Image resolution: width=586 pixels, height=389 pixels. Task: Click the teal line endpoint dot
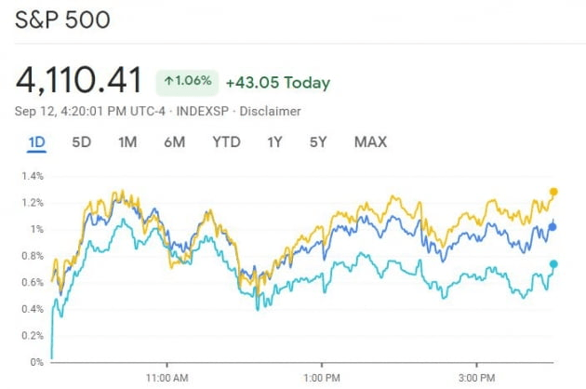[x=553, y=264]
